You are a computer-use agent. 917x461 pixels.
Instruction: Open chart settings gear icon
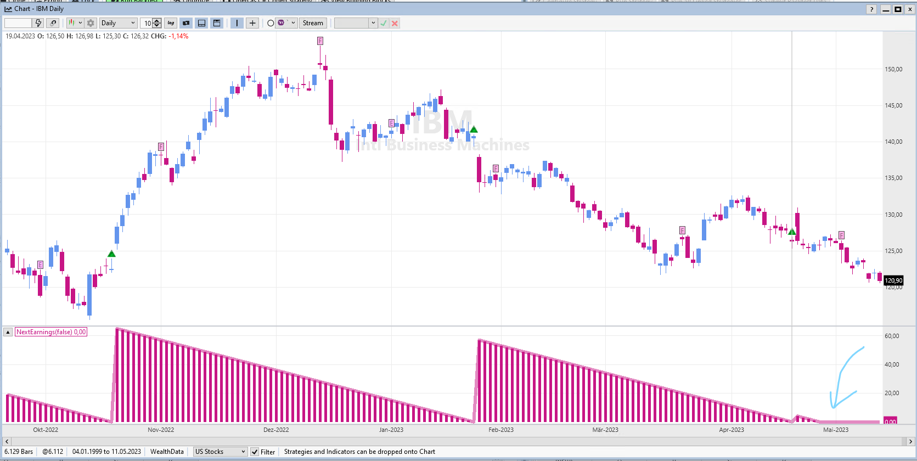click(x=91, y=23)
